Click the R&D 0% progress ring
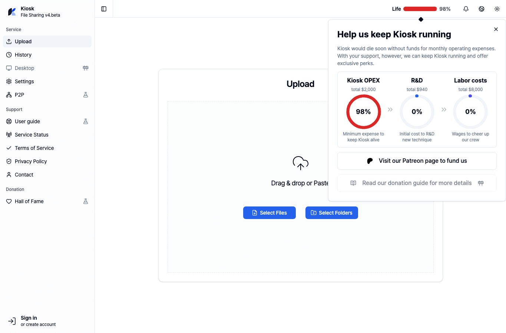This screenshot has height=333, width=506. 417,112
